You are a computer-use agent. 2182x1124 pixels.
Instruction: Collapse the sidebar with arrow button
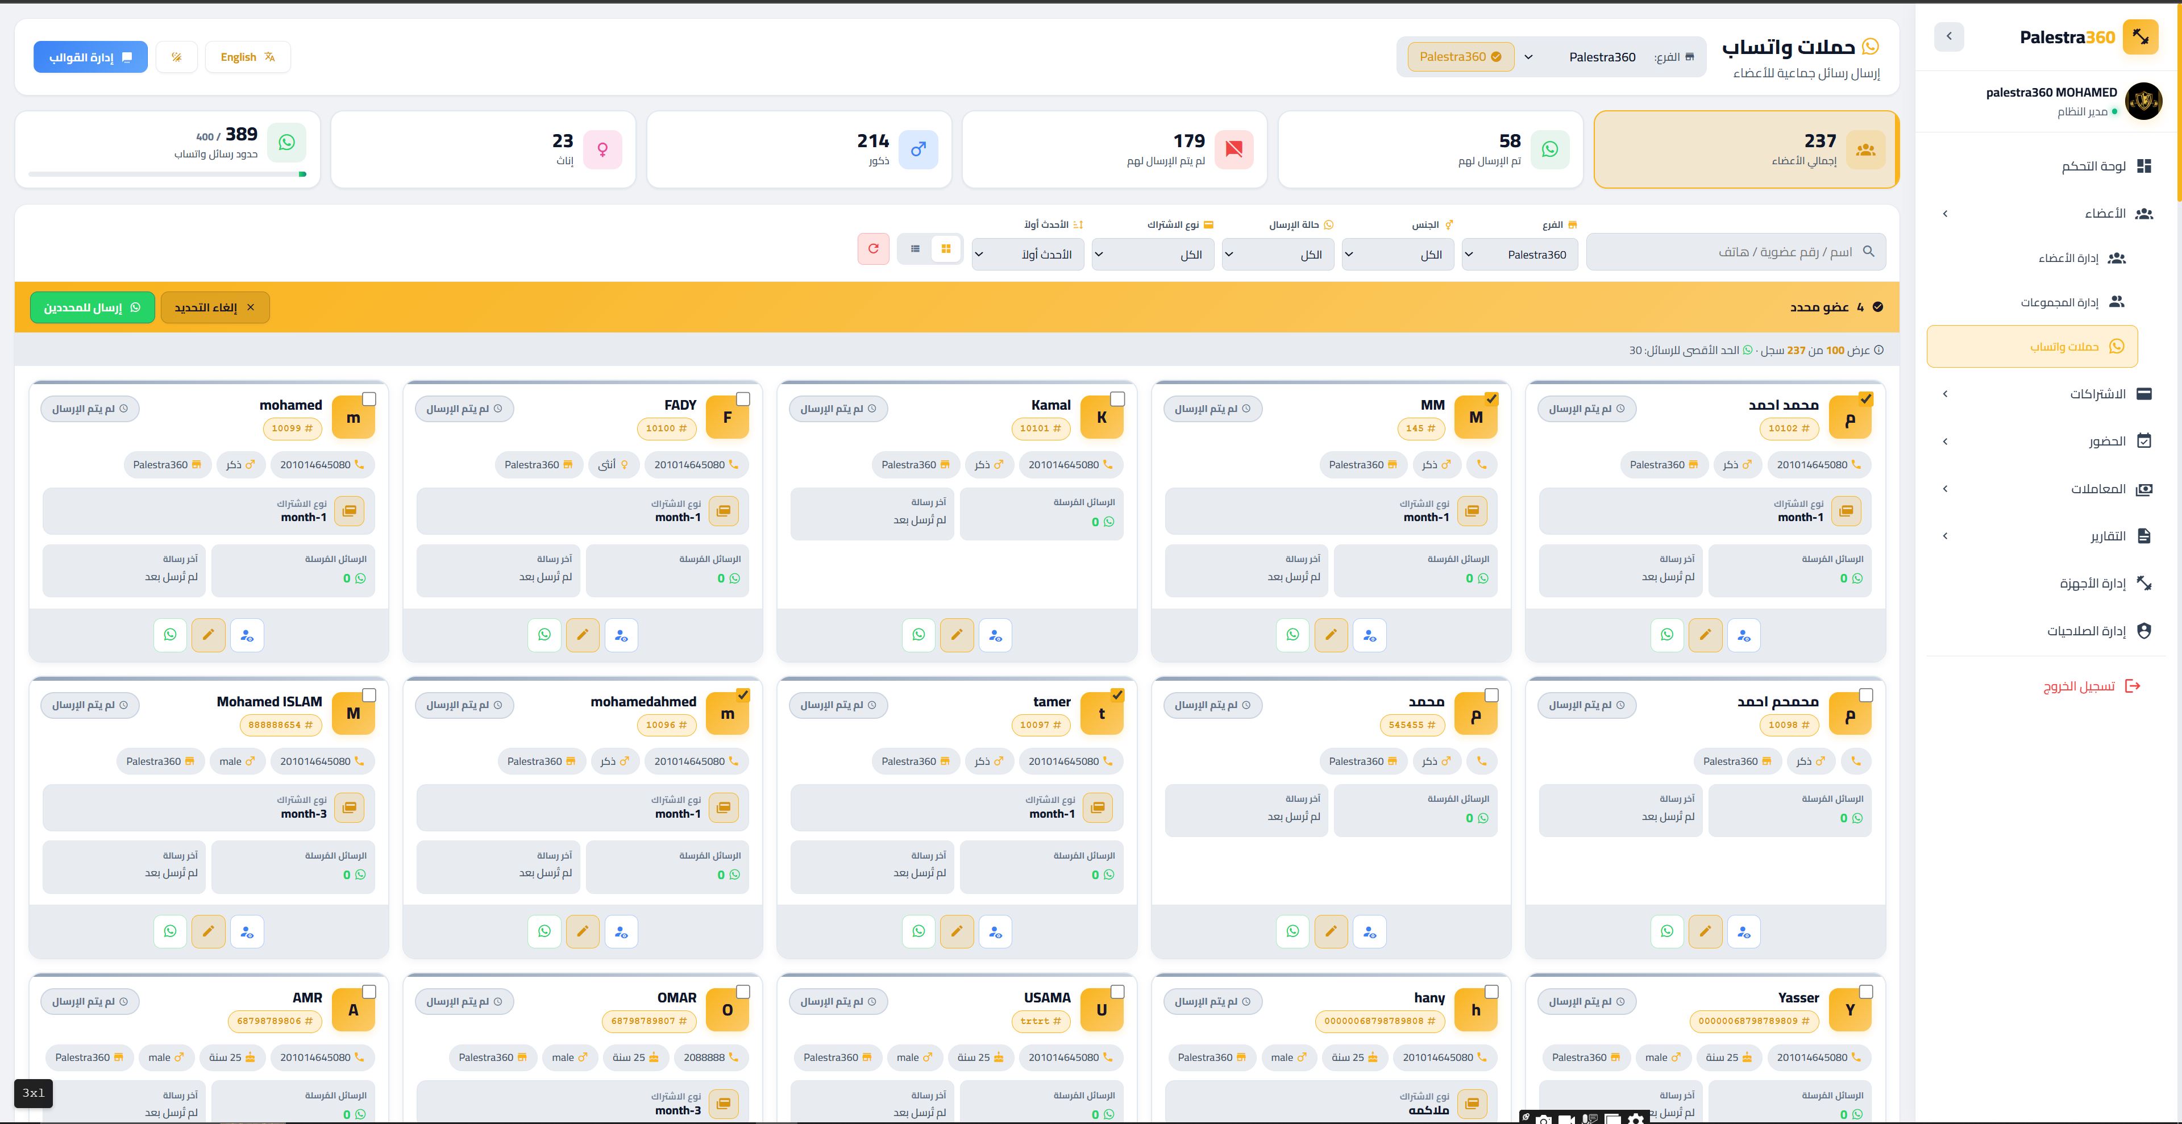[1949, 36]
